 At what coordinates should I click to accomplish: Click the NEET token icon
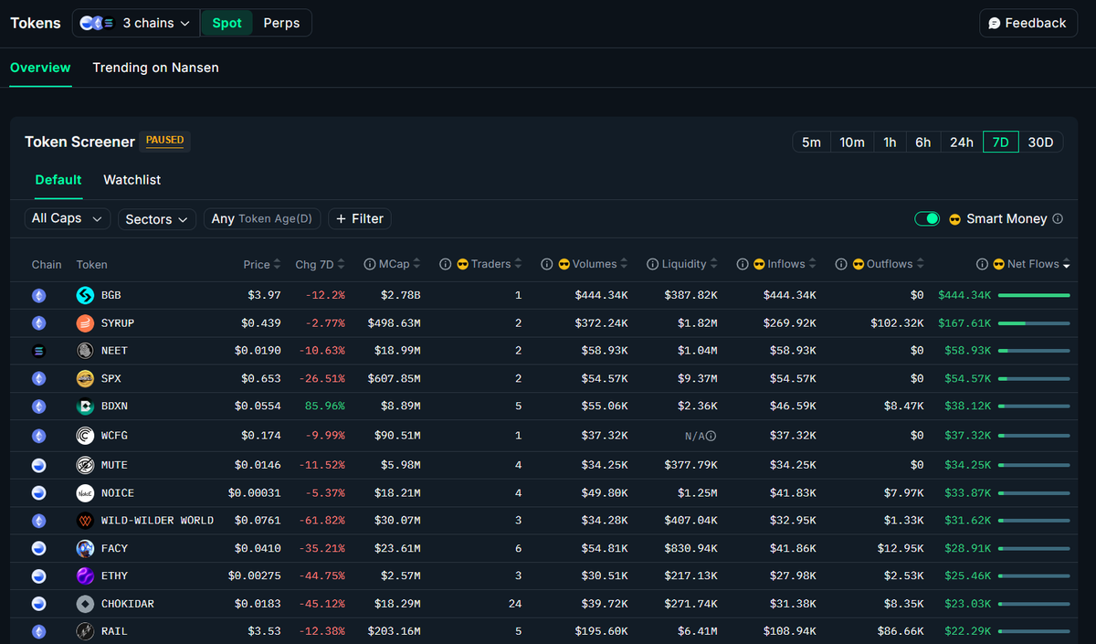85,351
